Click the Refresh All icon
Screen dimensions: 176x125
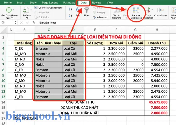[26, 10]
